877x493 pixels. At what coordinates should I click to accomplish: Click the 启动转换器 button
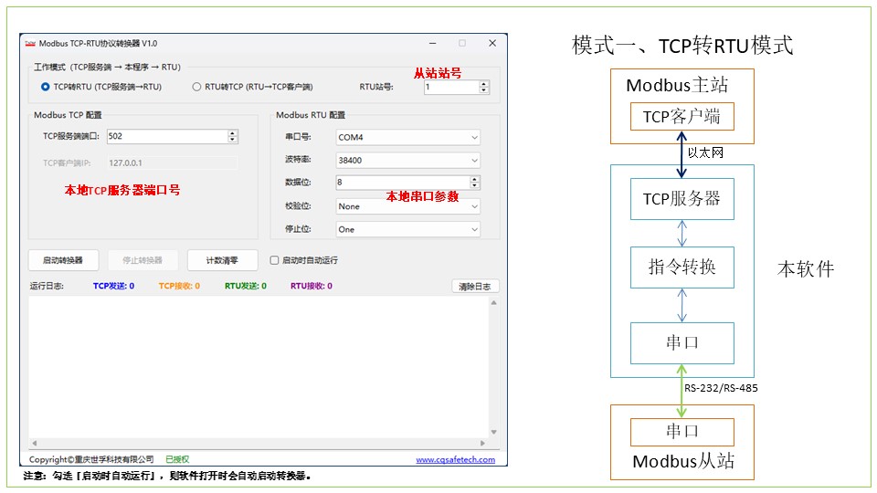pyautogui.click(x=63, y=260)
